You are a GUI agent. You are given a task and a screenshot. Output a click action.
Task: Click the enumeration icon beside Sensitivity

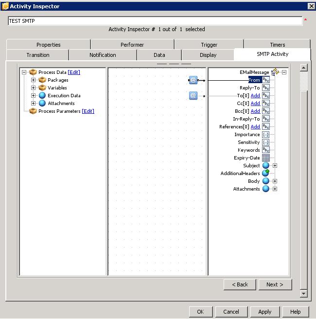click(266, 142)
